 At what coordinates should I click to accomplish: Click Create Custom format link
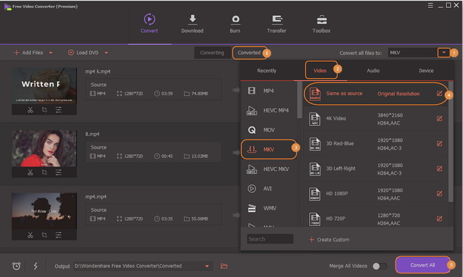coord(328,240)
